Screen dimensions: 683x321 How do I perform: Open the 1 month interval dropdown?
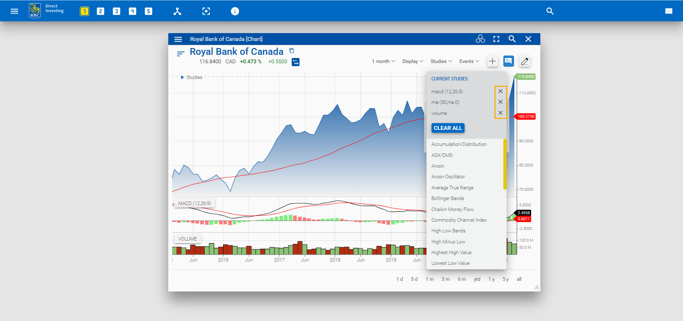coord(383,62)
